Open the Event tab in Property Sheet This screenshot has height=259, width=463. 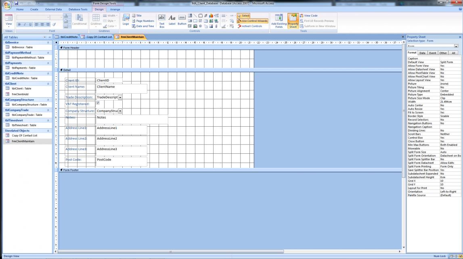(433, 53)
